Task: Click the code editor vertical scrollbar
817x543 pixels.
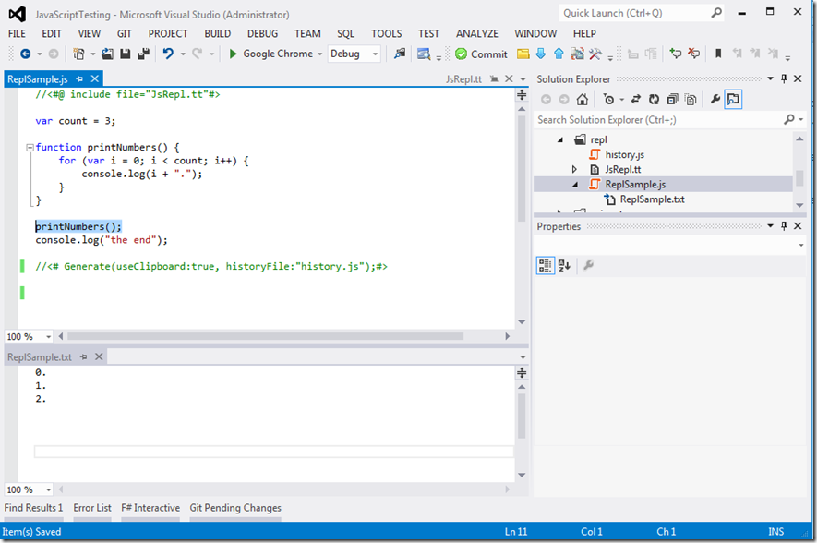Action: 522,168
